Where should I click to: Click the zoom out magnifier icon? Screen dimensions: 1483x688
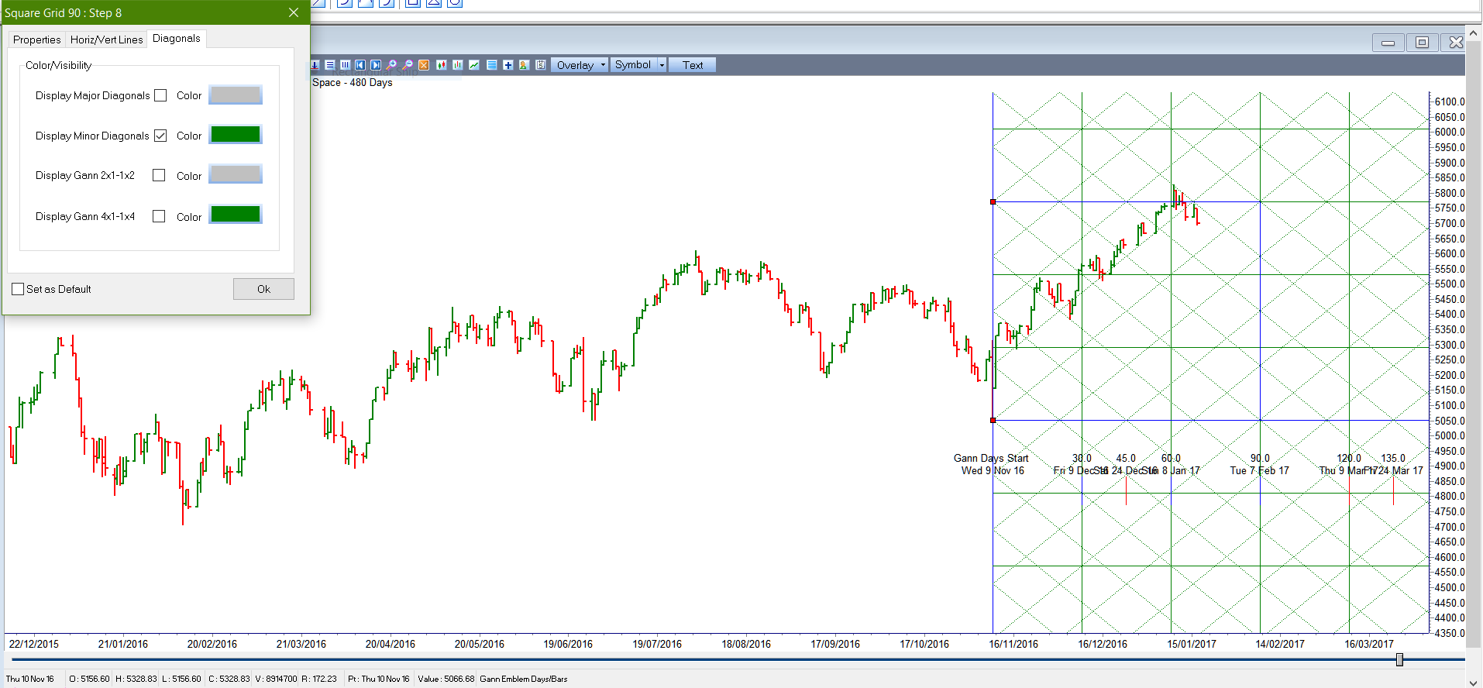(x=408, y=65)
